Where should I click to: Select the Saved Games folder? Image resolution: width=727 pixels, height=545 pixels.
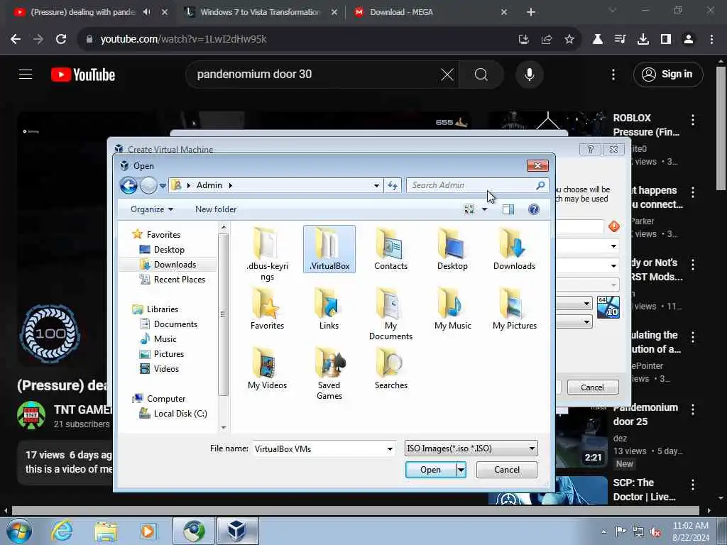point(329,373)
